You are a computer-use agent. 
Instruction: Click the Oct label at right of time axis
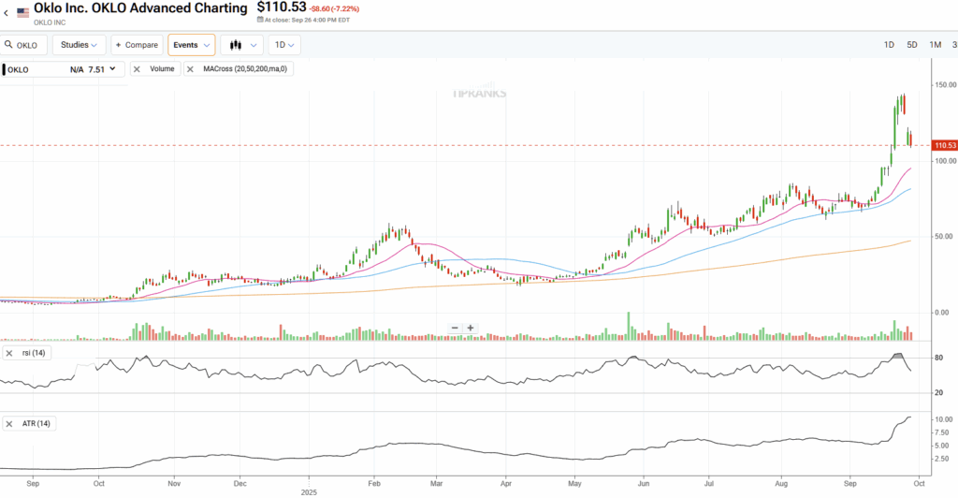[919, 483]
